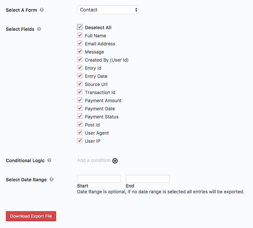Uncheck the User IP checkbox
Screen dimensions: 253x228
(x=80, y=141)
